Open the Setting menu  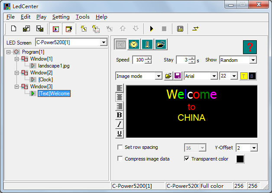coord(61,17)
